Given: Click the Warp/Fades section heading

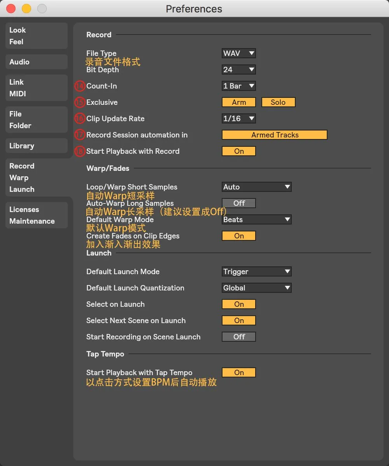Looking at the screenshot, I should pyautogui.click(x=108, y=168).
